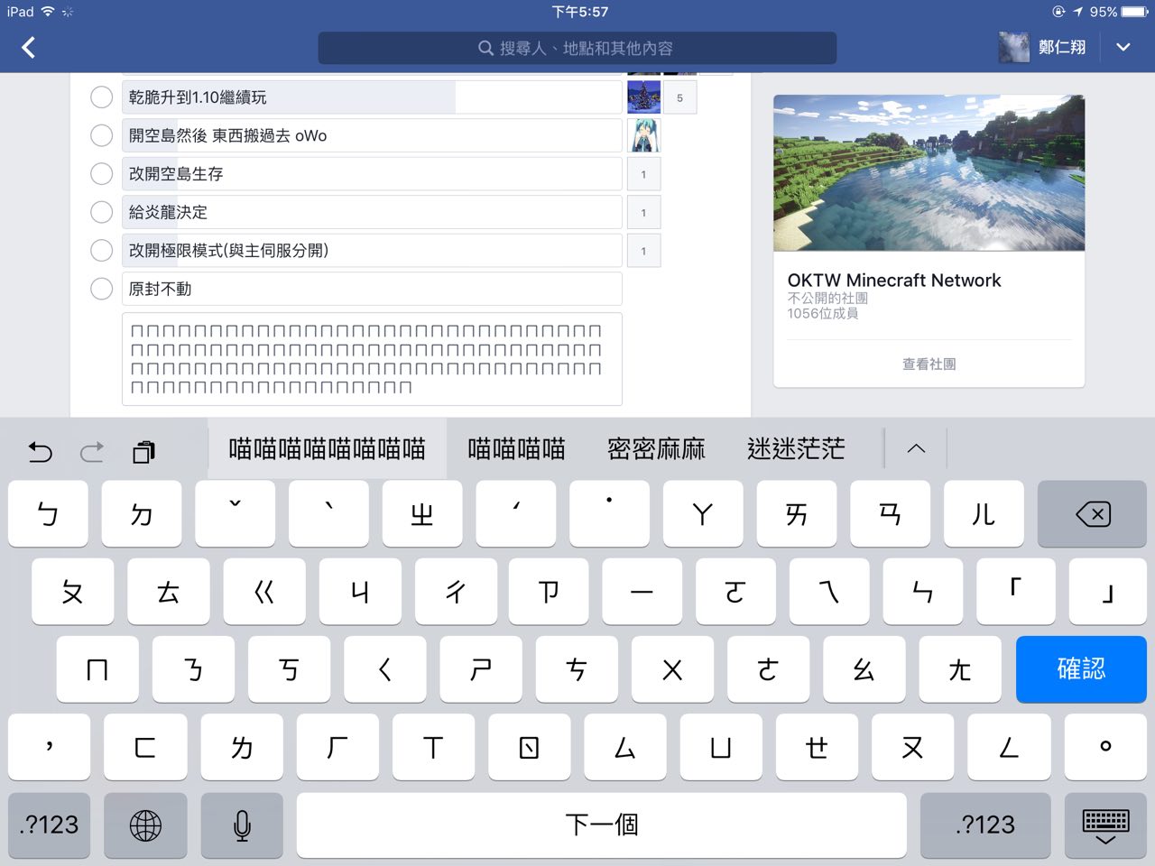Choose candidate 喵喵喵喵喵喵喵喵

[x=327, y=448]
